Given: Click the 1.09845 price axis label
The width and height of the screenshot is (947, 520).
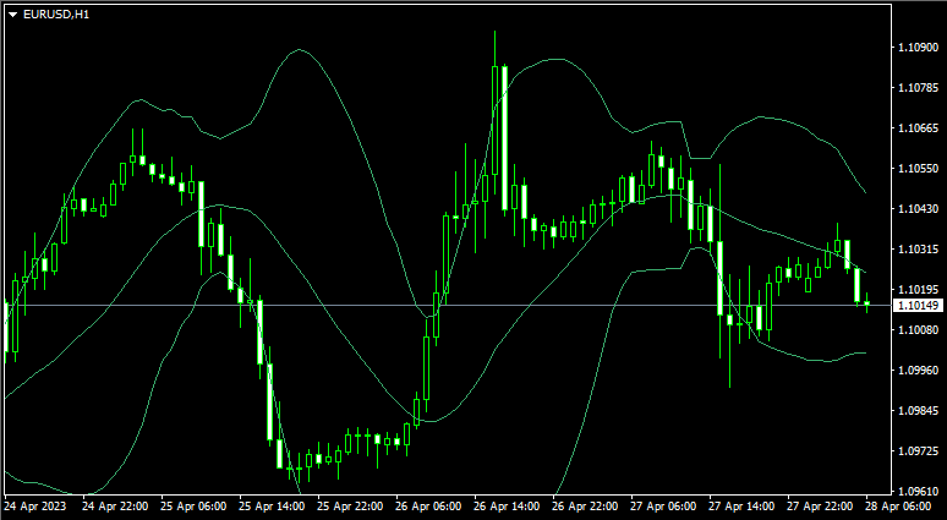Looking at the screenshot, I should pyautogui.click(x=918, y=410).
